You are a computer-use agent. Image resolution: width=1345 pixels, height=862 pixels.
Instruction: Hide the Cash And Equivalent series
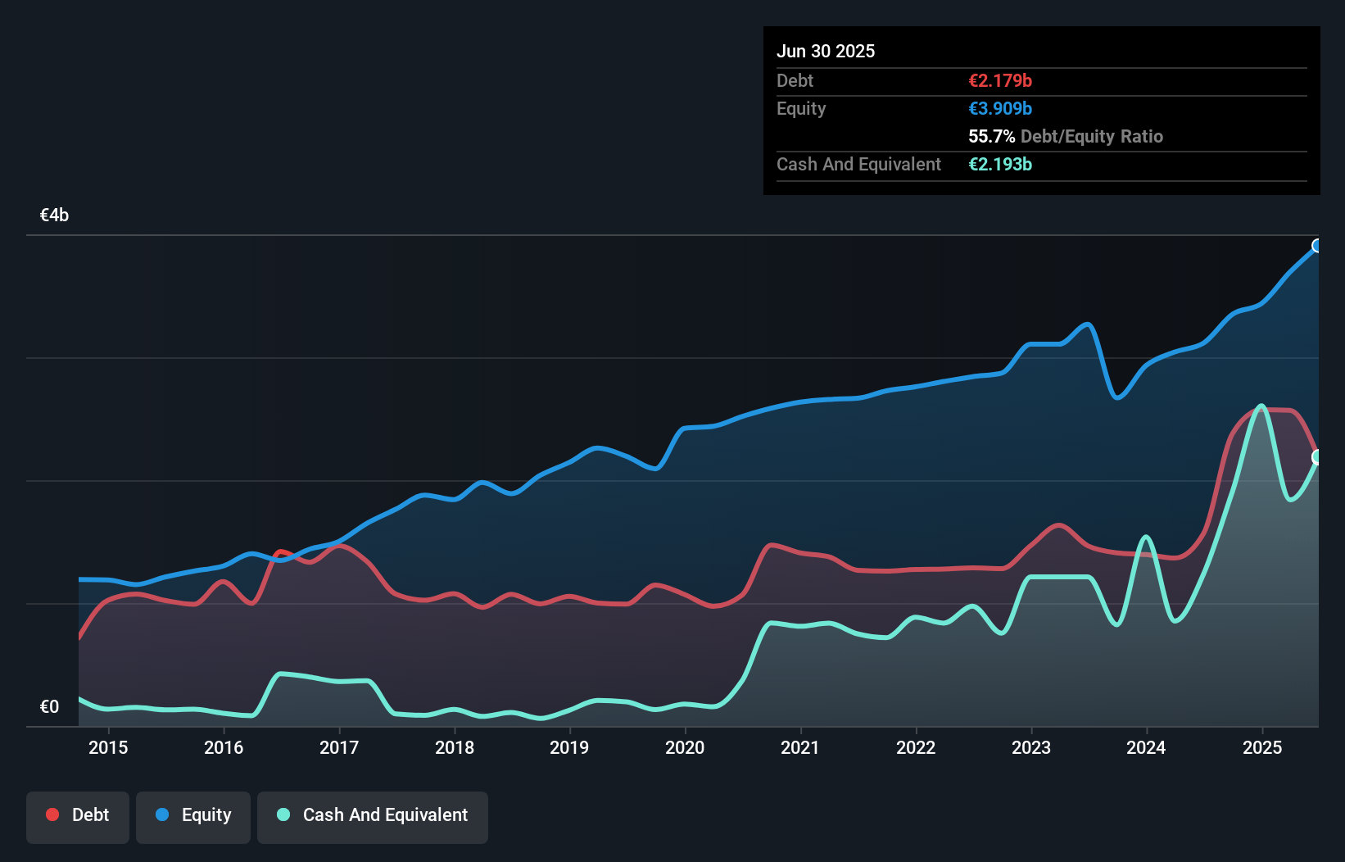pyautogui.click(x=373, y=815)
